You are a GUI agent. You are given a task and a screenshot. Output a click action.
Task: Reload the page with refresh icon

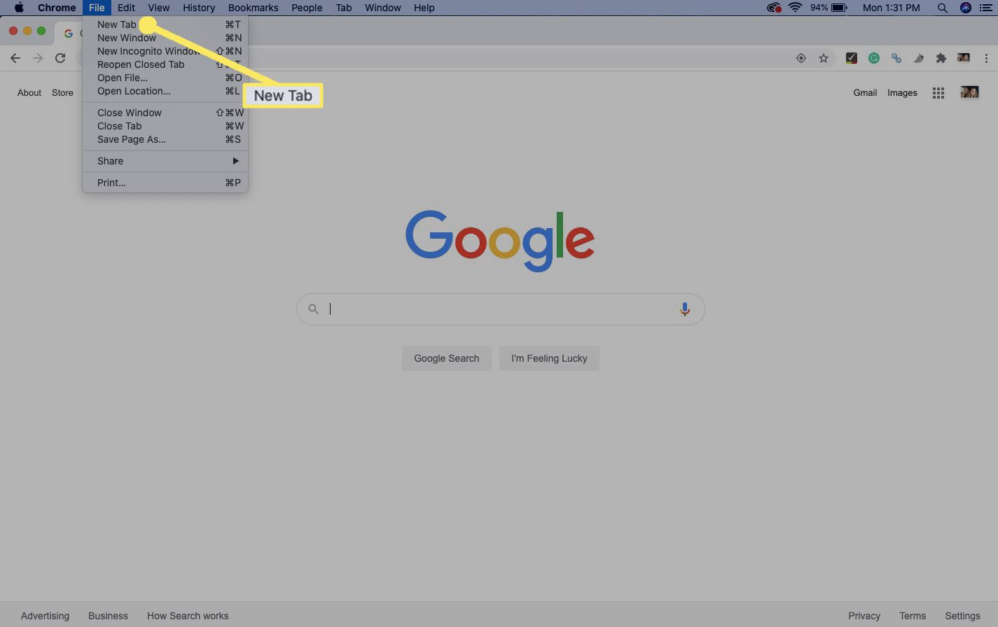click(x=60, y=59)
